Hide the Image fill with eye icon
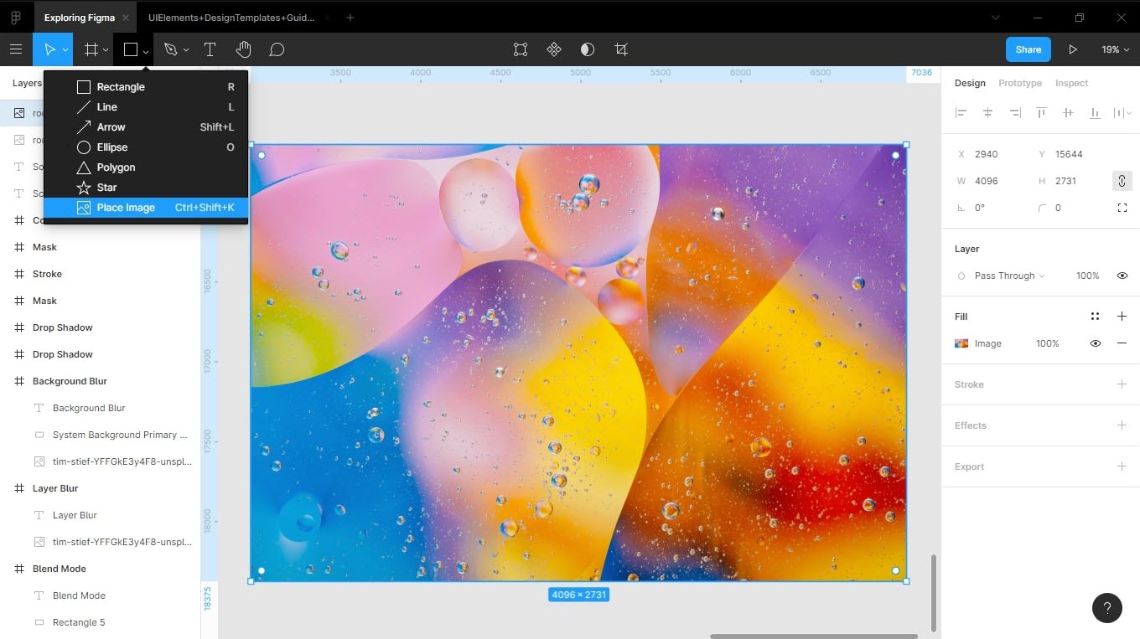The height and width of the screenshot is (639, 1140). click(1095, 343)
